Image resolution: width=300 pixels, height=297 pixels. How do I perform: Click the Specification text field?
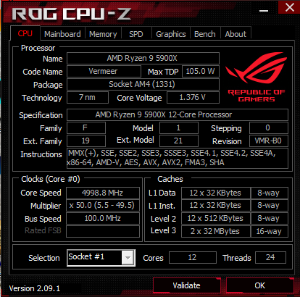[178, 114]
